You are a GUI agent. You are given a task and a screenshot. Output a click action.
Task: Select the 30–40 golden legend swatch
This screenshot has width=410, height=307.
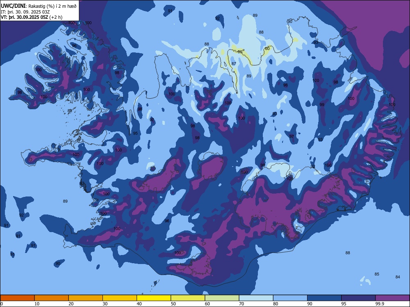pyautogui.click(x=120, y=298)
